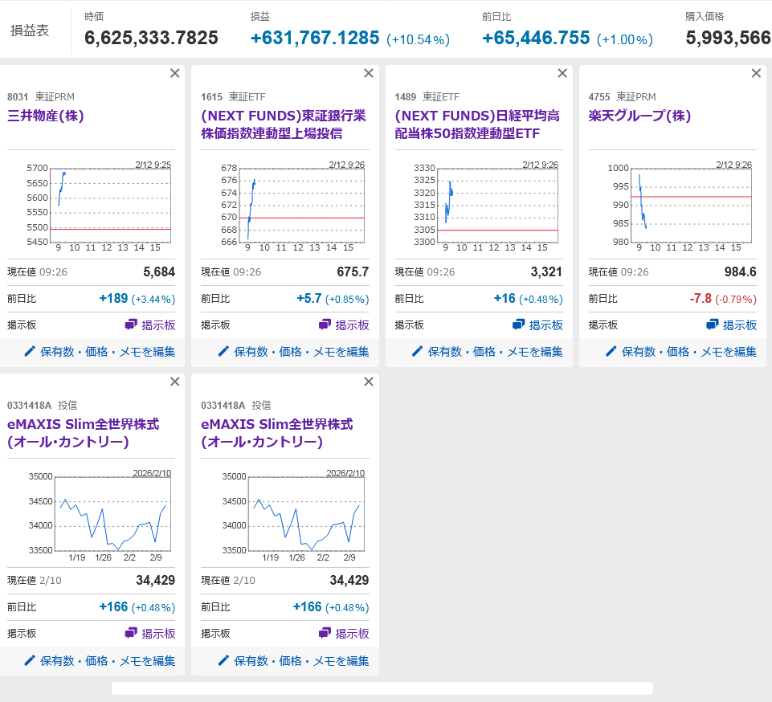Open the 掲示板 chat icon for 楽天グループ
This screenshot has height=702, width=772.
click(713, 325)
